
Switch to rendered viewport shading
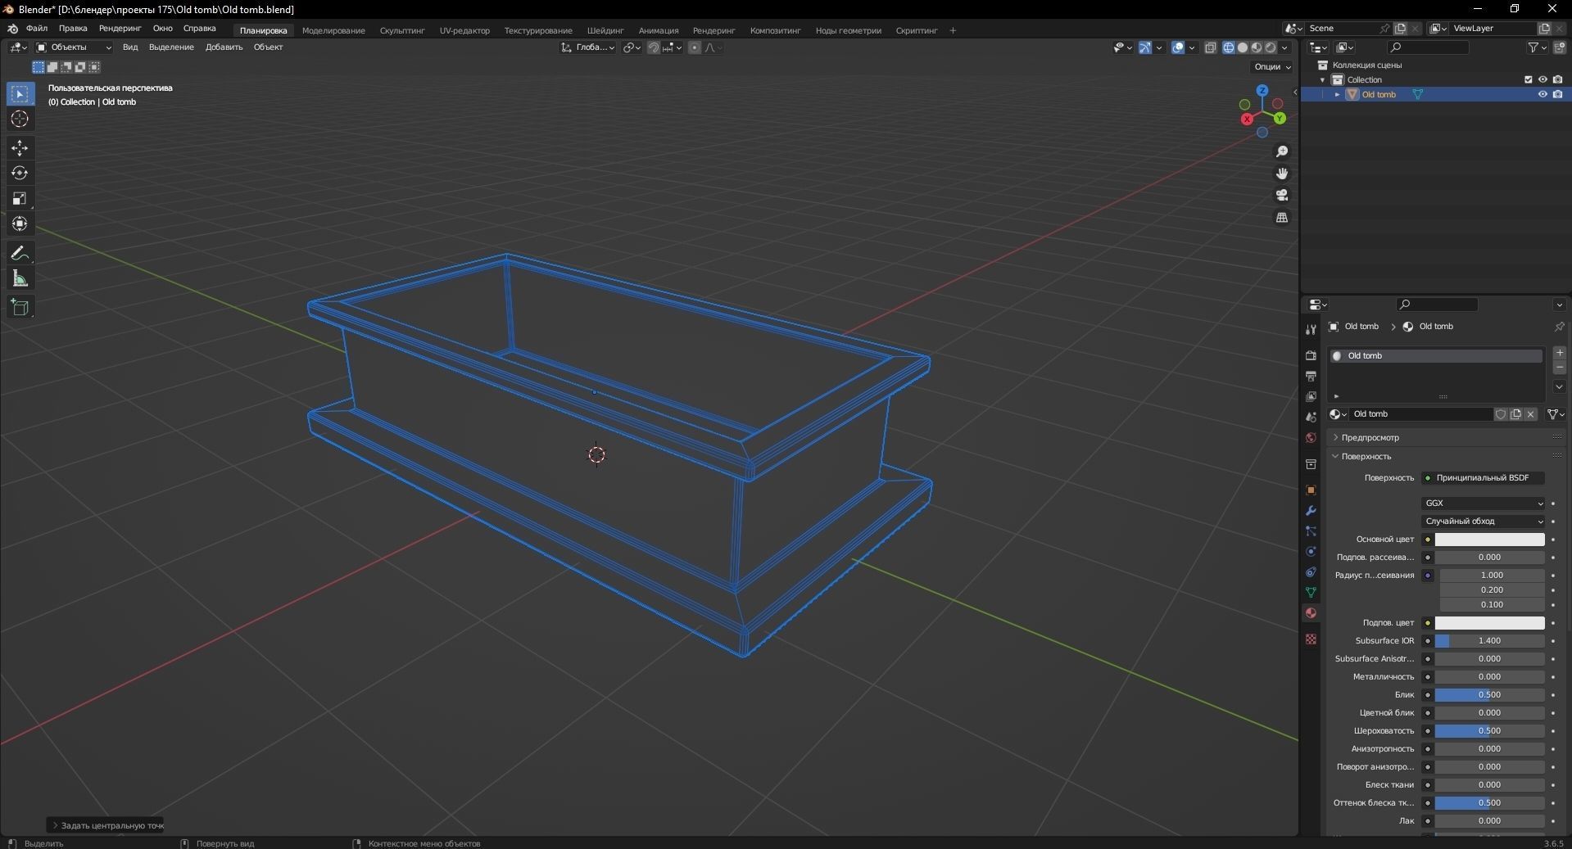[x=1271, y=47]
